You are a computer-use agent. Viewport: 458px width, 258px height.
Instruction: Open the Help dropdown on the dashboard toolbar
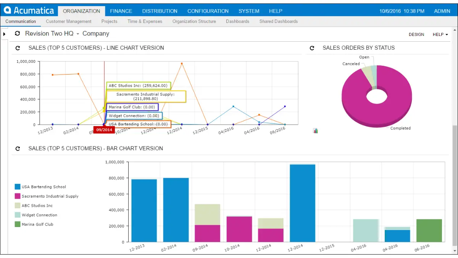pyautogui.click(x=440, y=34)
